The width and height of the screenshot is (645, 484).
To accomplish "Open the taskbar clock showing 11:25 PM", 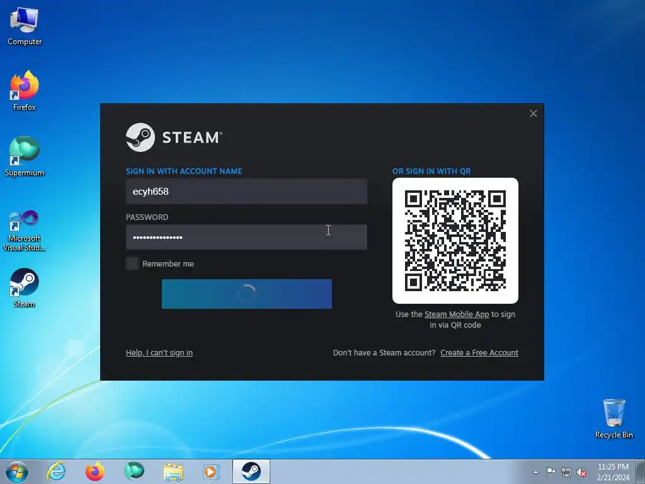I will pos(613,472).
